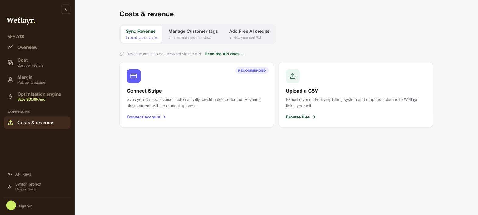Click the CONFIGURE section label
The image size is (478, 215).
pos(19,112)
